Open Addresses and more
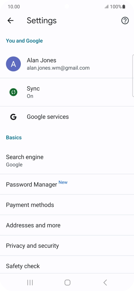Image resolution: width=134 pixels, height=291 pixels. click(67, 225)
